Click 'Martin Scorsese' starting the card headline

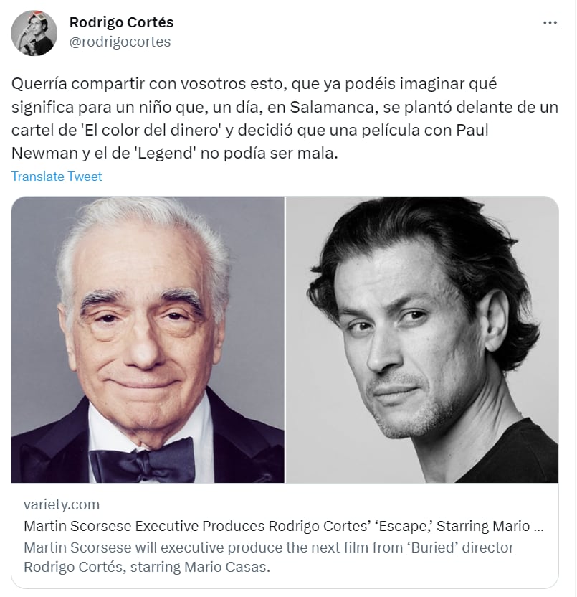[77, 526]
